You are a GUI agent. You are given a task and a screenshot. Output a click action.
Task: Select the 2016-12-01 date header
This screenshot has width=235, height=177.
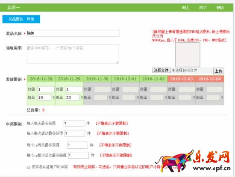click(x=125, y=79)
